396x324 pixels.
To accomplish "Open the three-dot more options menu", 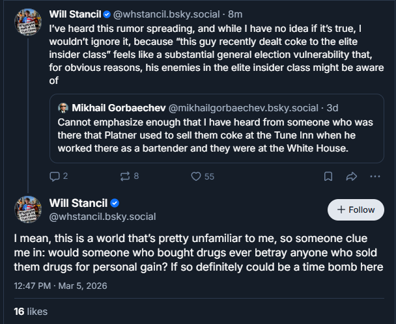I will pos(375,176).
